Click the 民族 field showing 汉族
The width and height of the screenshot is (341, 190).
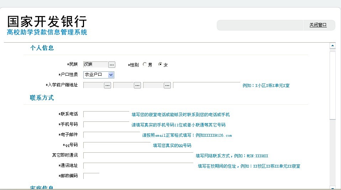[x=96, y=64]
